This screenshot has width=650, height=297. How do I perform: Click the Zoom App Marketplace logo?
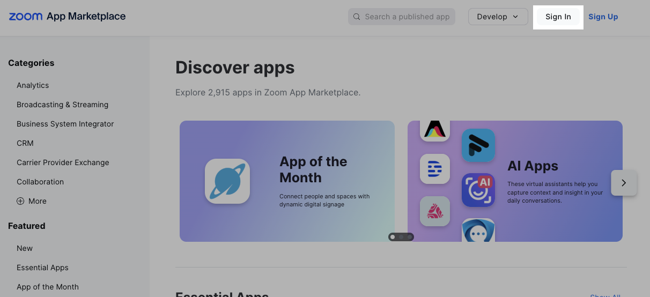tap(67, 17)
